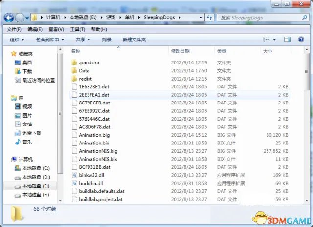Image resolution: width=313 pixels, height=227 pixels.
Task: Open the 共享 dropdown
Action: click(x=83, y=40)
